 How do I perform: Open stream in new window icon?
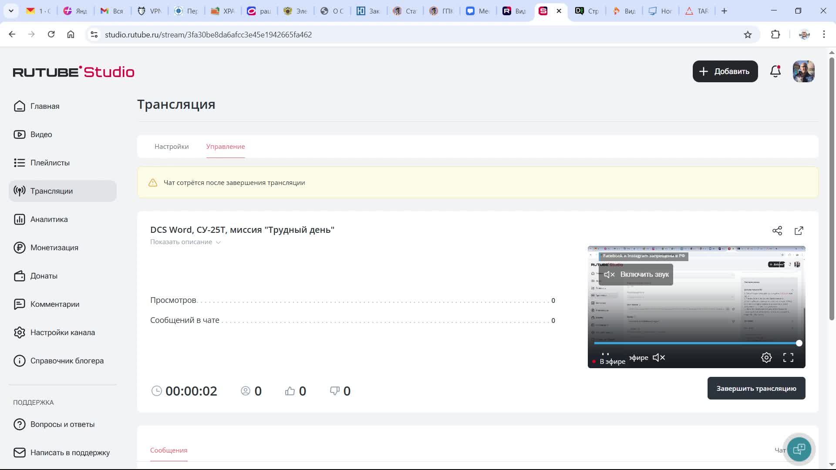tap(799, 231)
